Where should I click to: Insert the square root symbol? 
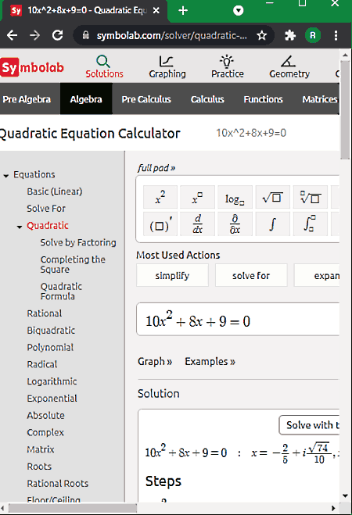(272, 197)
